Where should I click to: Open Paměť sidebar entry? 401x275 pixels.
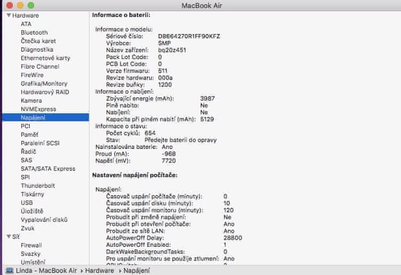pyautogui.click(x=30, y=135)
